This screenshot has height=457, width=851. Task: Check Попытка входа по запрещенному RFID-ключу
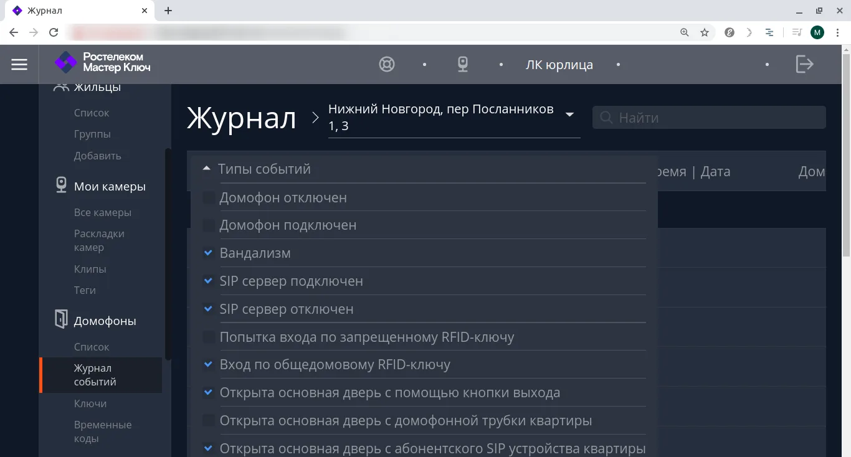(209, 337)
